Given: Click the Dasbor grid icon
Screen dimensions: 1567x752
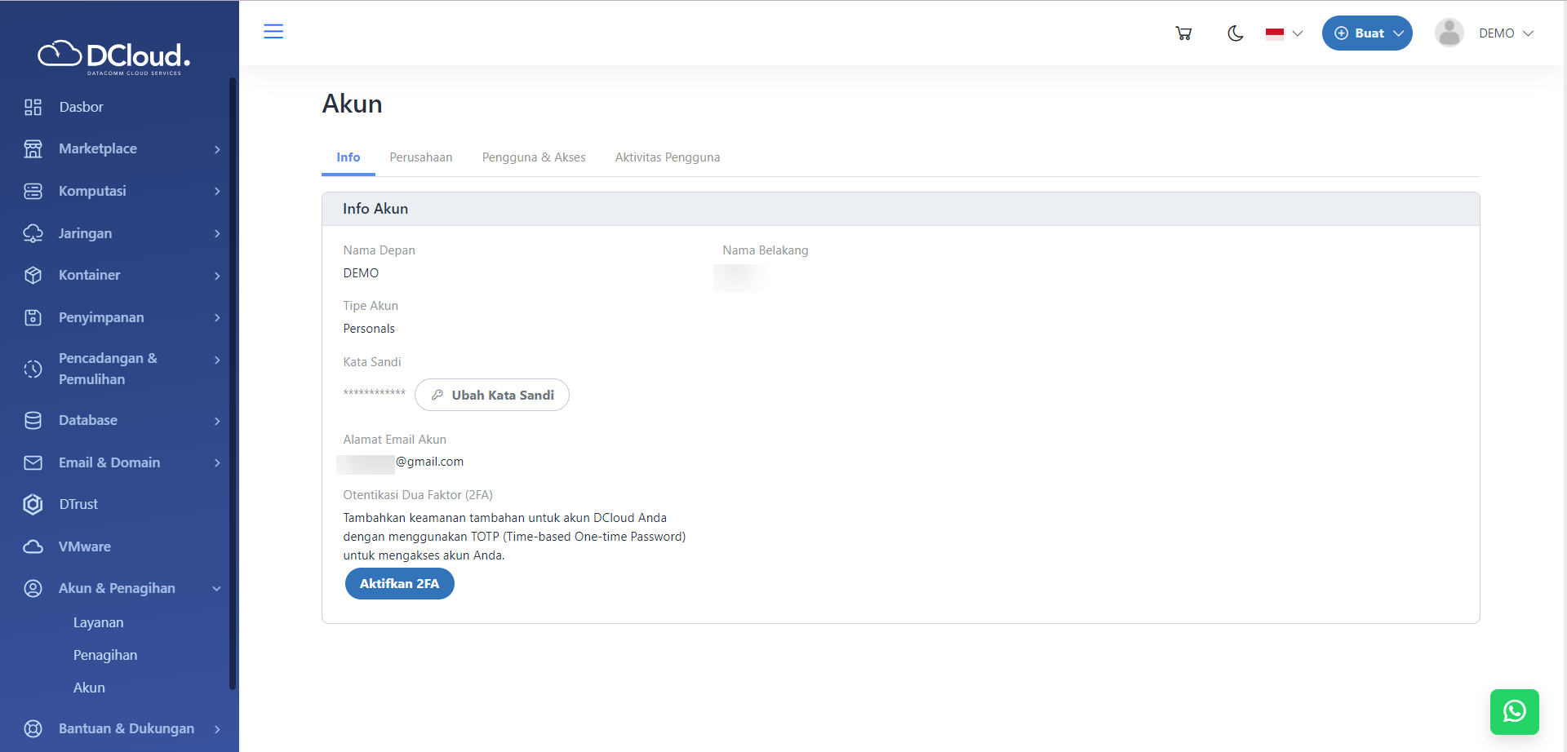Looking at the screenshot, I should pyautogui.click(x=33, y=107).
